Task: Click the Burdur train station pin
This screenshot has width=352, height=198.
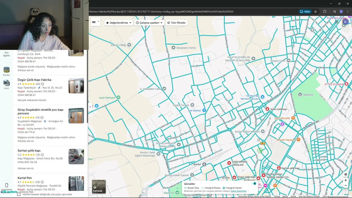Action: pyautogui.click(x=204, y=164)
